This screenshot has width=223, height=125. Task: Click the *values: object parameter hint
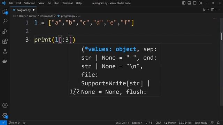click(110, 49)
